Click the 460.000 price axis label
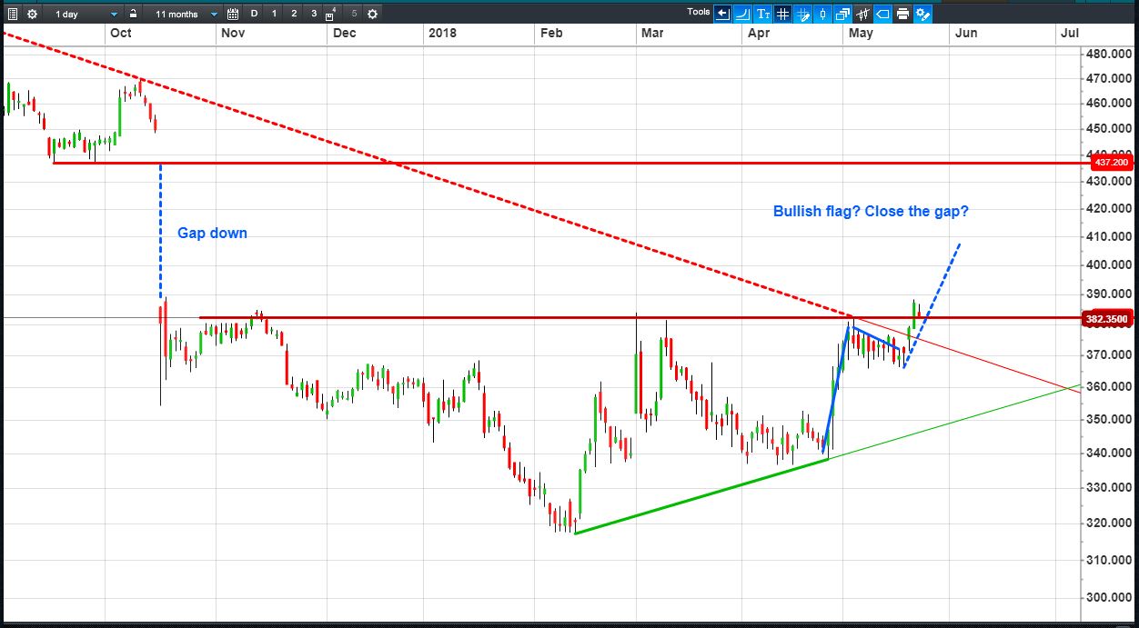The width and height of the screenshot is (1139, 628). [1110, 104]
